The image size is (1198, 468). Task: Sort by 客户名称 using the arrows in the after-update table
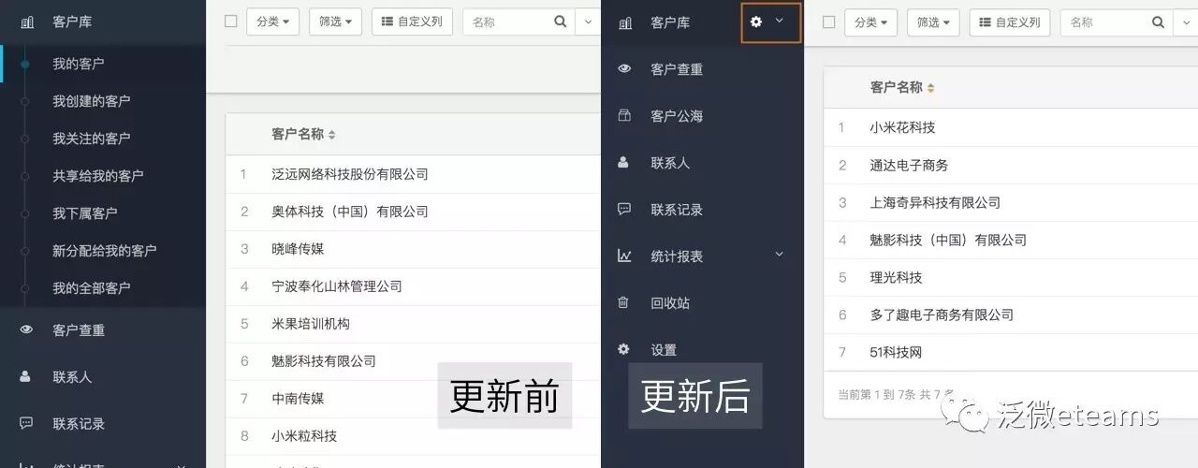tap(930, 88)
